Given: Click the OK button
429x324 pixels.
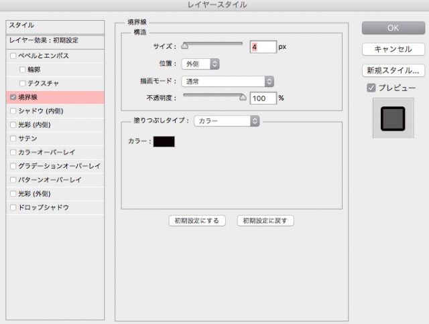Looking at the screenshot, I should [x=393, y=27].
